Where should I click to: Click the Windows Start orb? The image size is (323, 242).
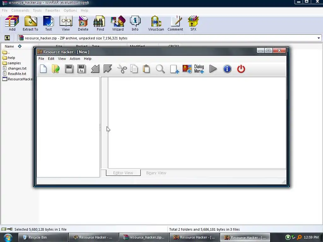(8, 238)
